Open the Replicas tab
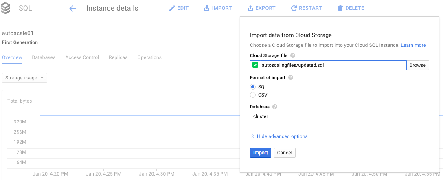 [118, 57]
